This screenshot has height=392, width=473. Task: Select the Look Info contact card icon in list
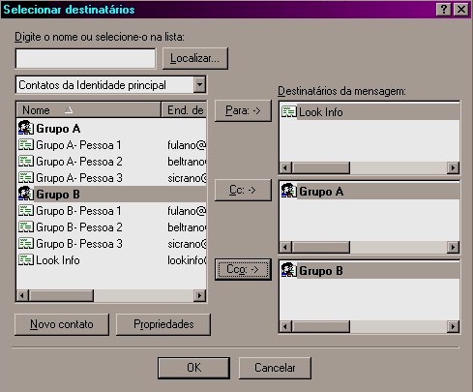(26, 259)
